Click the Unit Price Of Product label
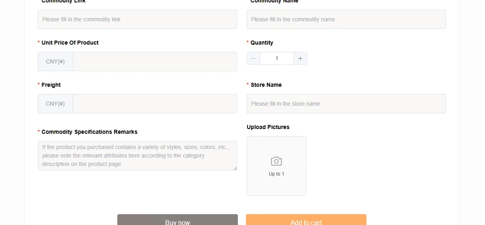This screenshot has height=225, width=485. click(70, 43)
